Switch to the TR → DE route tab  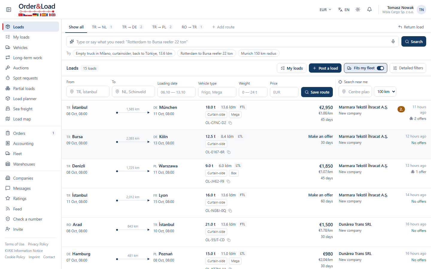click(133, 27)
